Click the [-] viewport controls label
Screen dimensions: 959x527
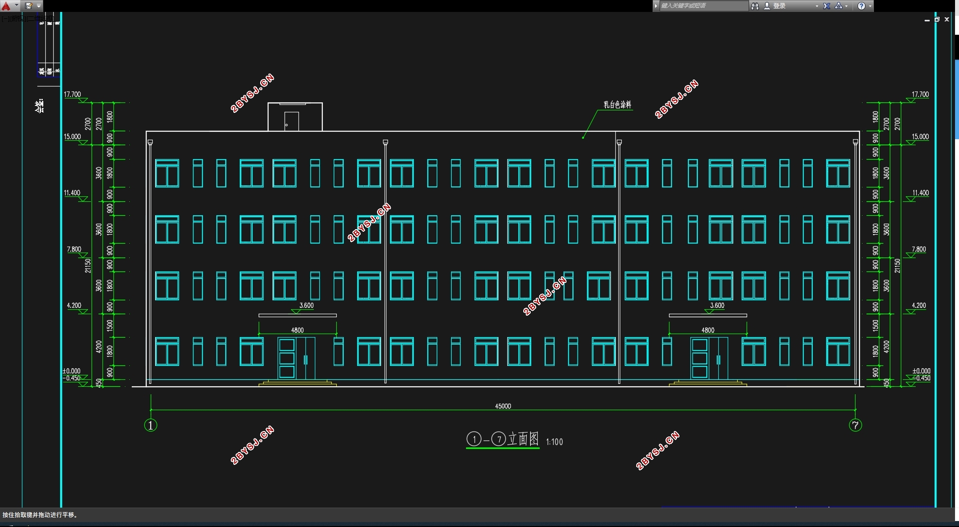click(x=5, y=19)
